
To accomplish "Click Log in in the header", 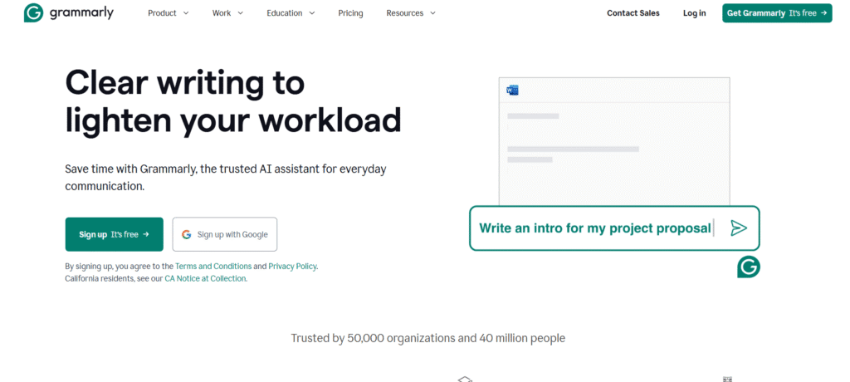I will [x=695, y=13].
